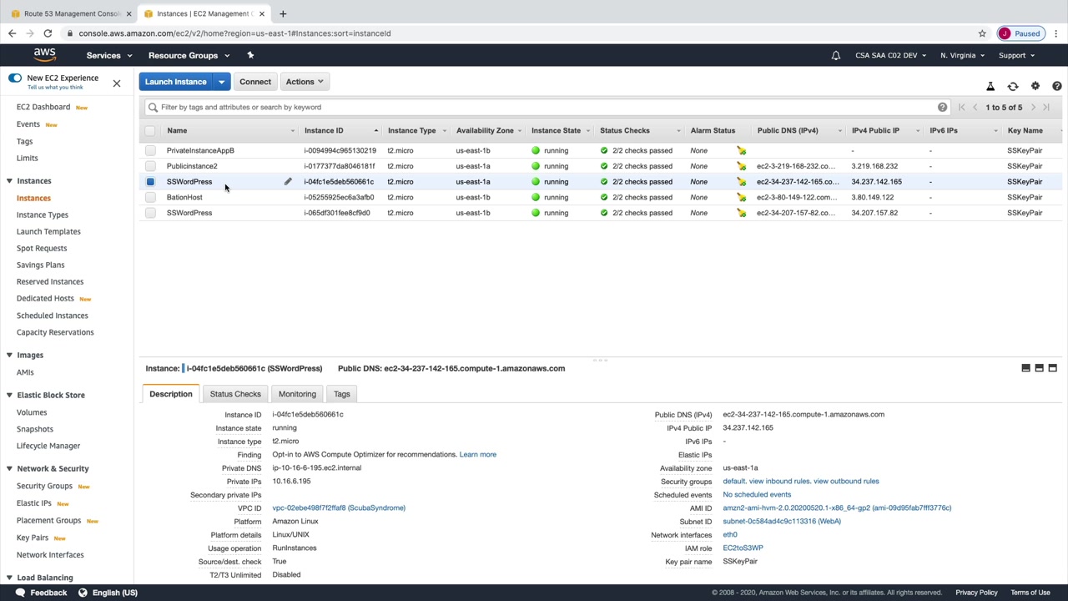Open the settings gear icon
1068x601 pixels.
(1035, 87)
